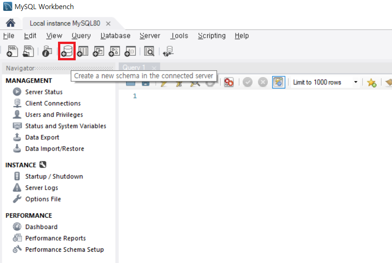Click the PERFORMANCE section header
This screenshot has width=392, height=263.
pos(29,215)
